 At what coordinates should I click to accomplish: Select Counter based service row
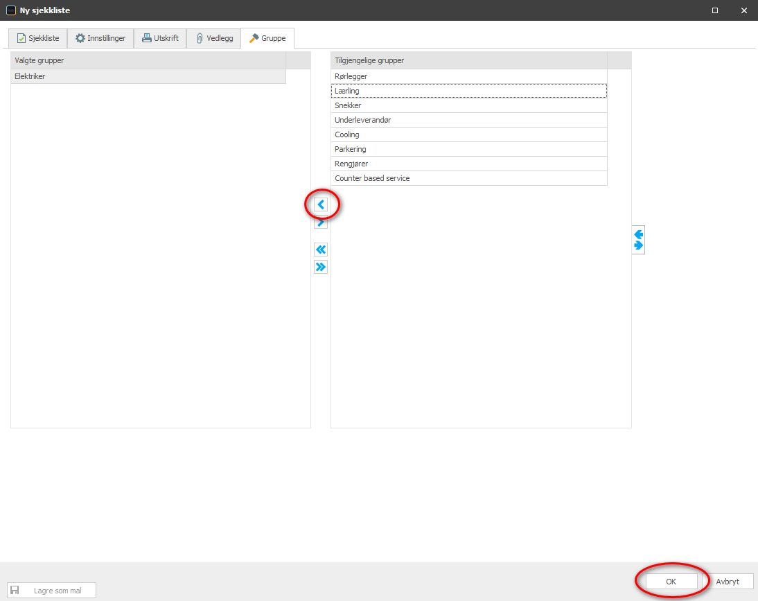pyautogui.click(x=469, y=178)
